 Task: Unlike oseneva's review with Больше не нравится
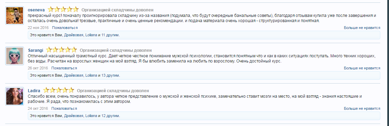click(362, 28)
